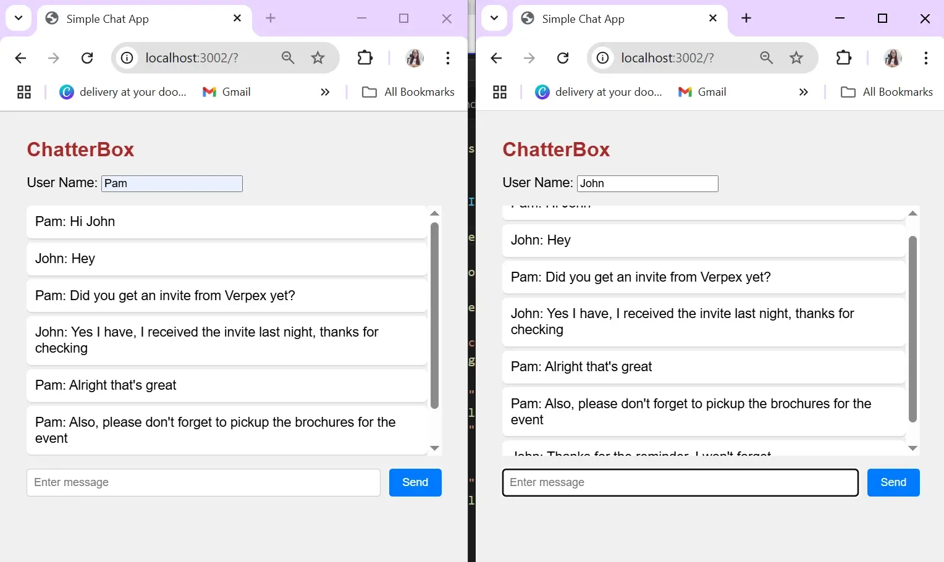
Task: Open Gmail bookmark in right window
Action: (x=702, y=92)
